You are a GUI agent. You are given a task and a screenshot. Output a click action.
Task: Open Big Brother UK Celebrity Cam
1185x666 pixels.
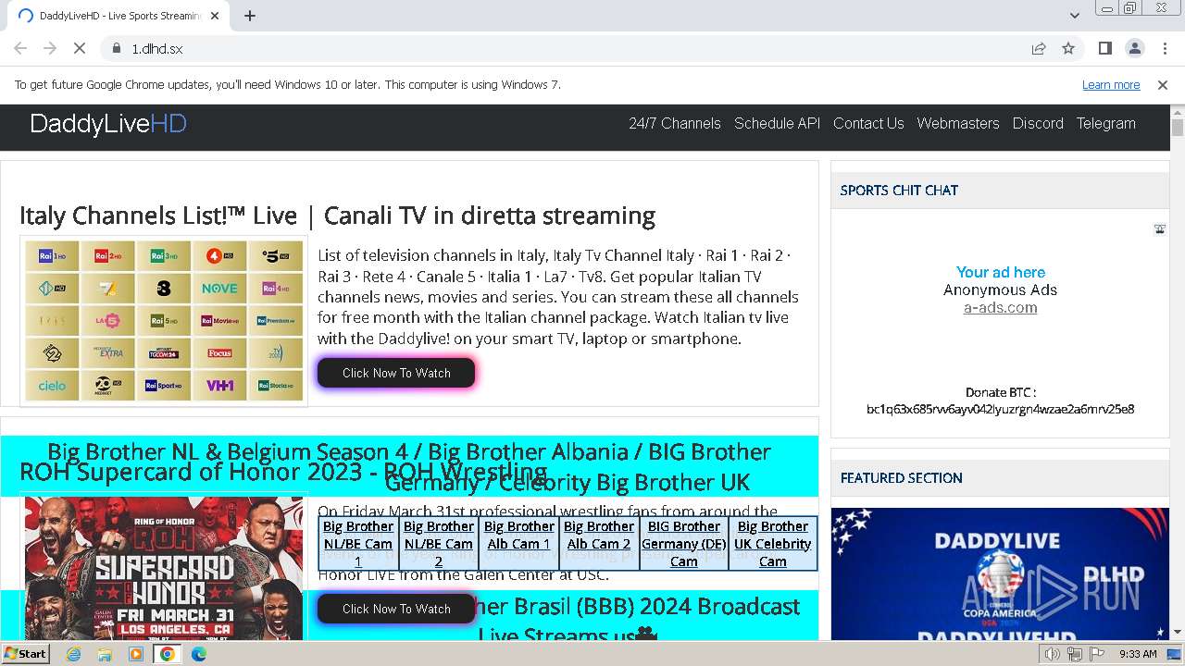point(773,544)
